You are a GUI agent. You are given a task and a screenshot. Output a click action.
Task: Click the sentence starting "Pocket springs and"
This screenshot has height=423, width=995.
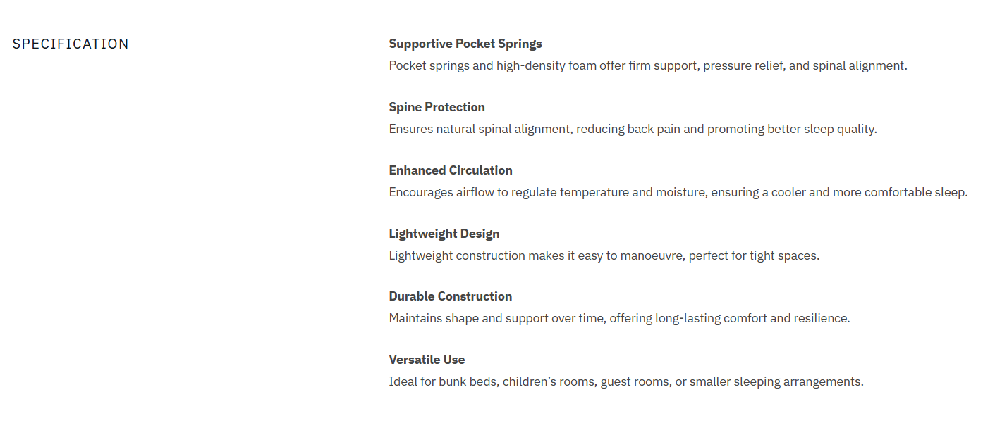tap(648, 66)
